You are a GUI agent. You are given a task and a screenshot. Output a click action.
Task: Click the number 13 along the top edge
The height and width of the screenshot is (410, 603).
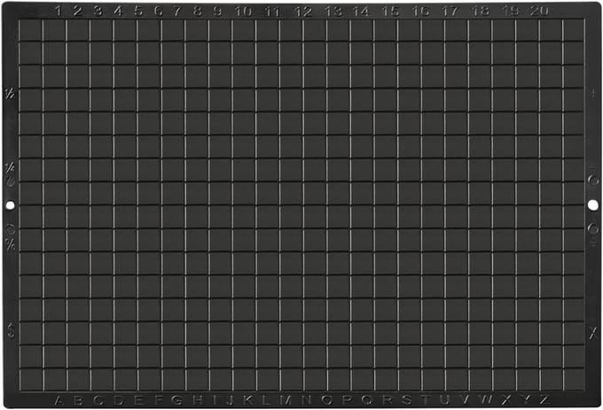(x=333, y=12)
